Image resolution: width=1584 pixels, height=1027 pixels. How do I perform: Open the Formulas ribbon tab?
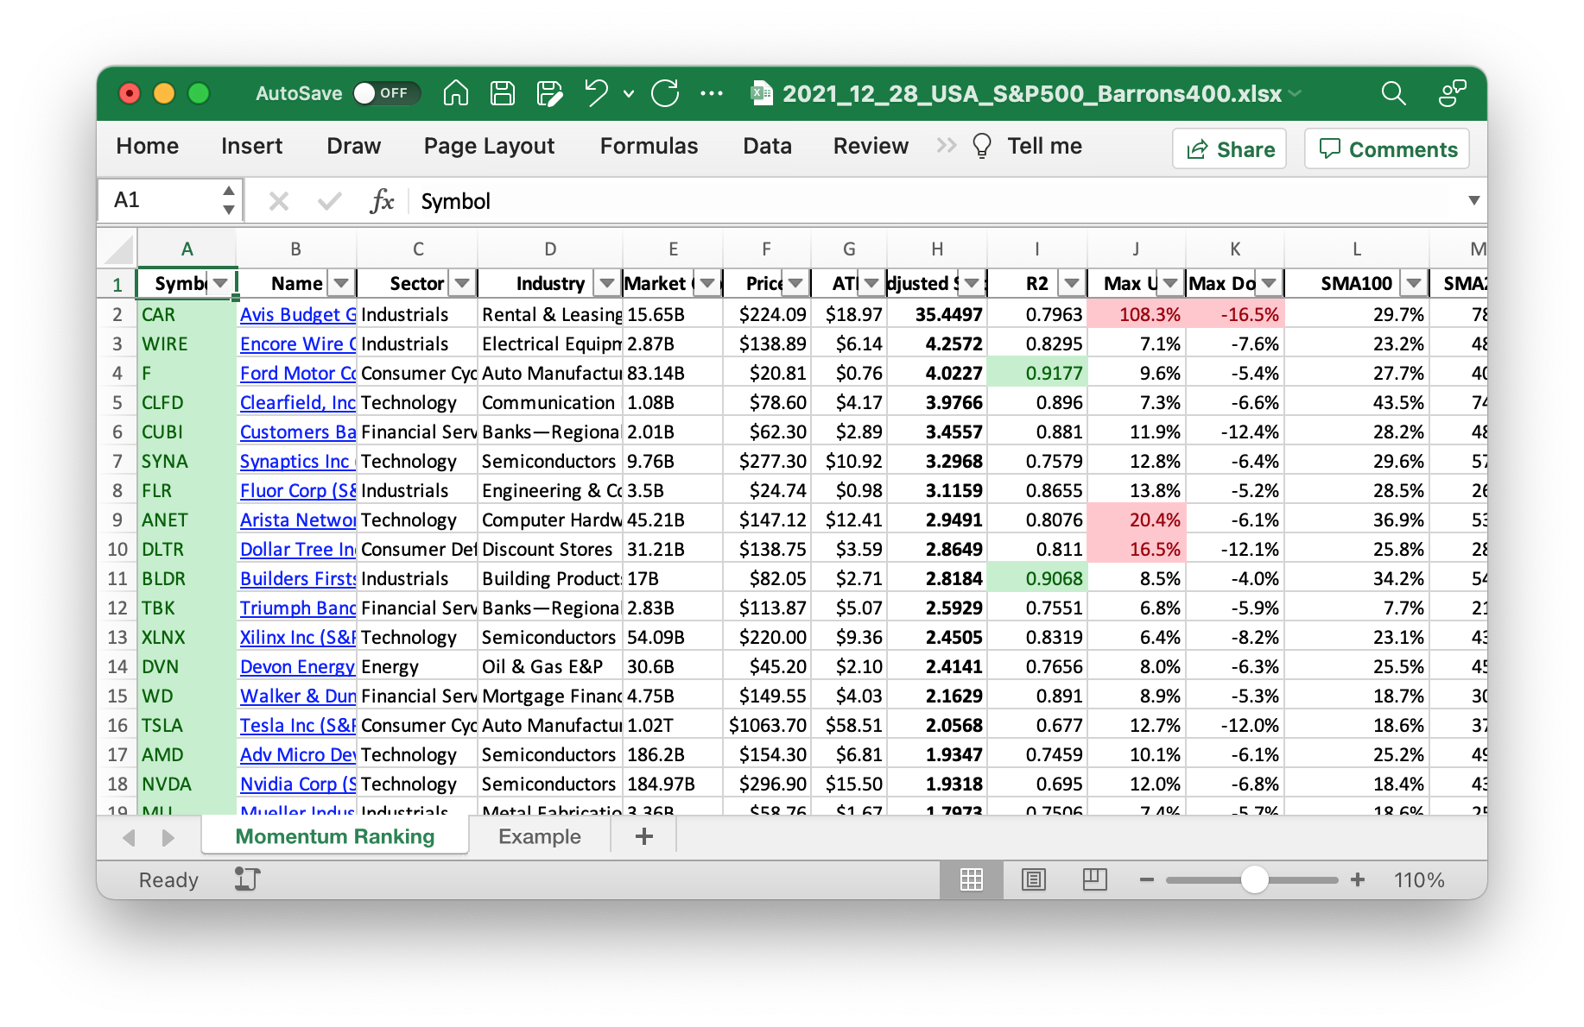click(649, 146)
